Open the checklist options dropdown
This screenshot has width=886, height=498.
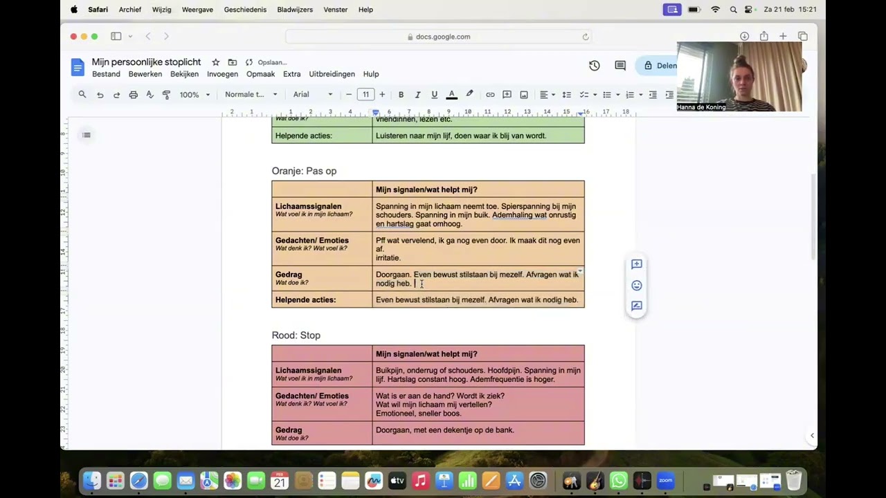pos(588,95)
